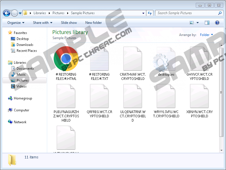
Task: Expand the Share with dropdown
Action: point(43,23)
